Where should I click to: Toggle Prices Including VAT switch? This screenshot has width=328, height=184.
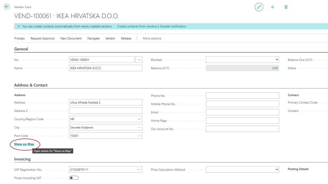(x=74, y=178)
